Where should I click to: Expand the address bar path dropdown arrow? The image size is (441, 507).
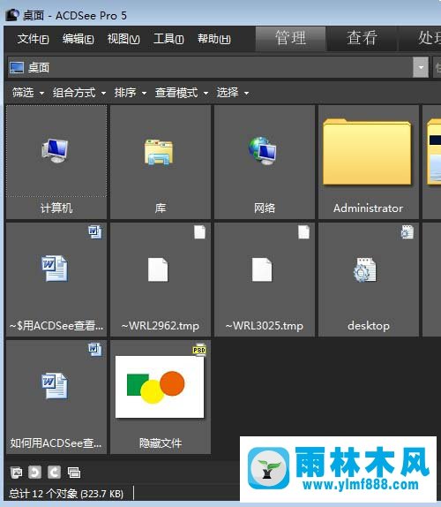421,67
